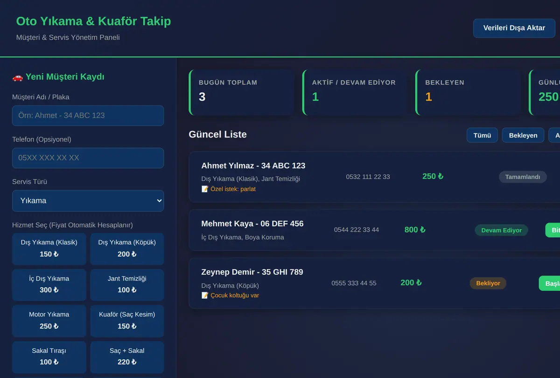The width and height of the screenshot is (560, 378).
Task: Choose the Saç + Sakal 220 ₺ service
Action: click(x=127, y=357)
